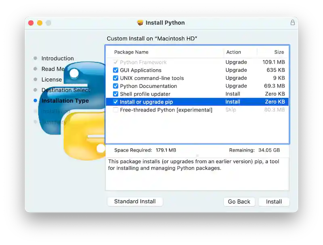Sort packages by the Size column
Image resolution: width=323 pixels, height=245 pixels.
pos(280,52)
